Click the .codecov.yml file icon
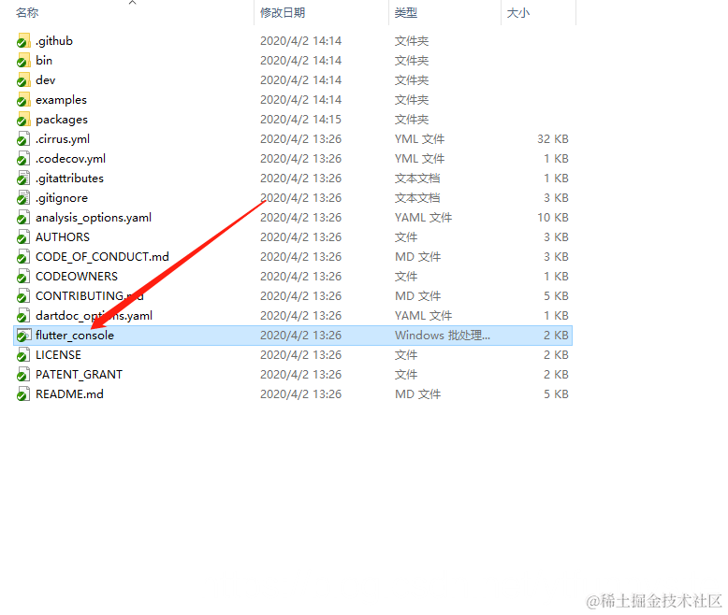Viewport: 728px width, 615px height. tap(23, 159)
